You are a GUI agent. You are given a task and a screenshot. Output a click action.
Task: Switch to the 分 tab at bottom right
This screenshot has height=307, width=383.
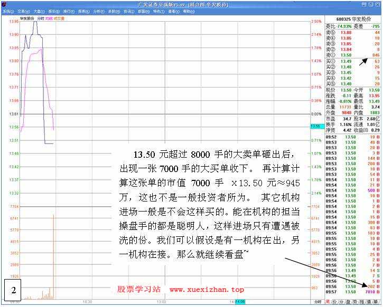click(x=342, y=302)
